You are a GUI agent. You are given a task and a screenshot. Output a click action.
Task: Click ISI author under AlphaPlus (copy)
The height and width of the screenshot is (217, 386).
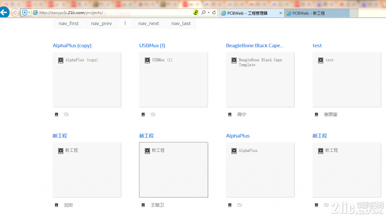[x=66, y=115]
